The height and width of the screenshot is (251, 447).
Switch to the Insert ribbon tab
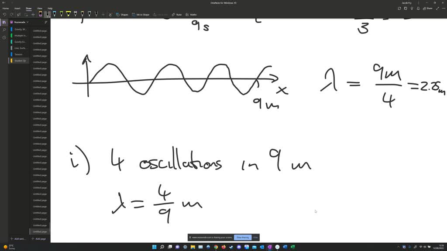pyautogui.click(x=17, y=9)
